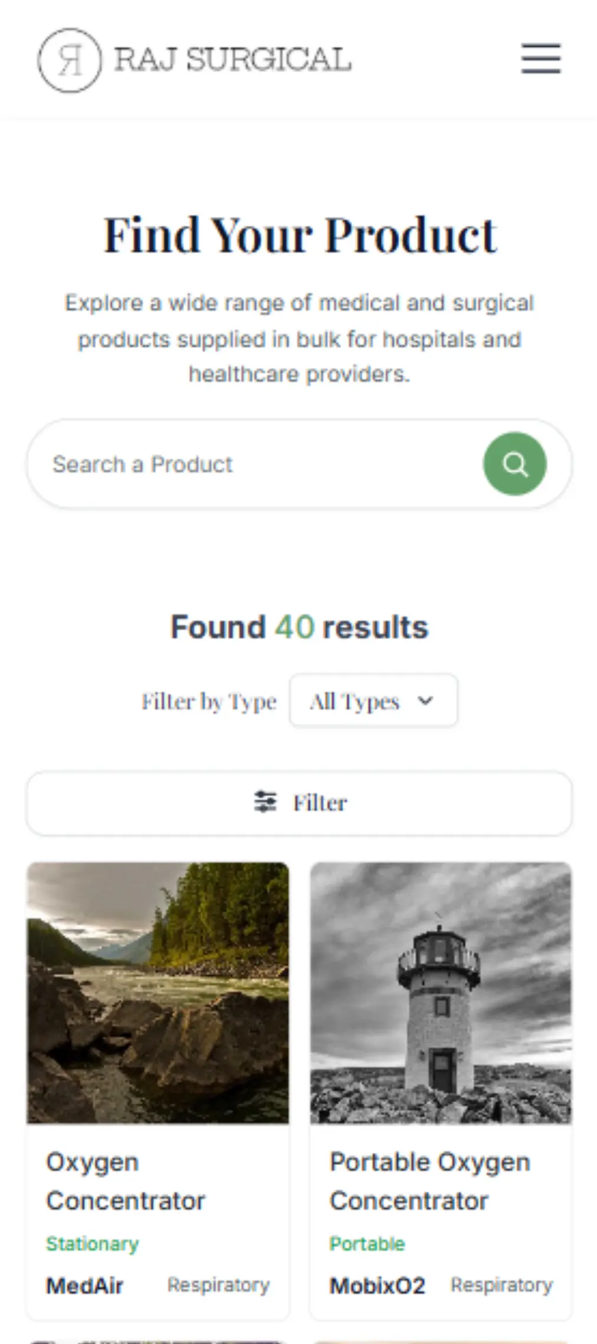Click Respiratory tag on MedAir card
Screen dimensions: 597x1344
218,1285
